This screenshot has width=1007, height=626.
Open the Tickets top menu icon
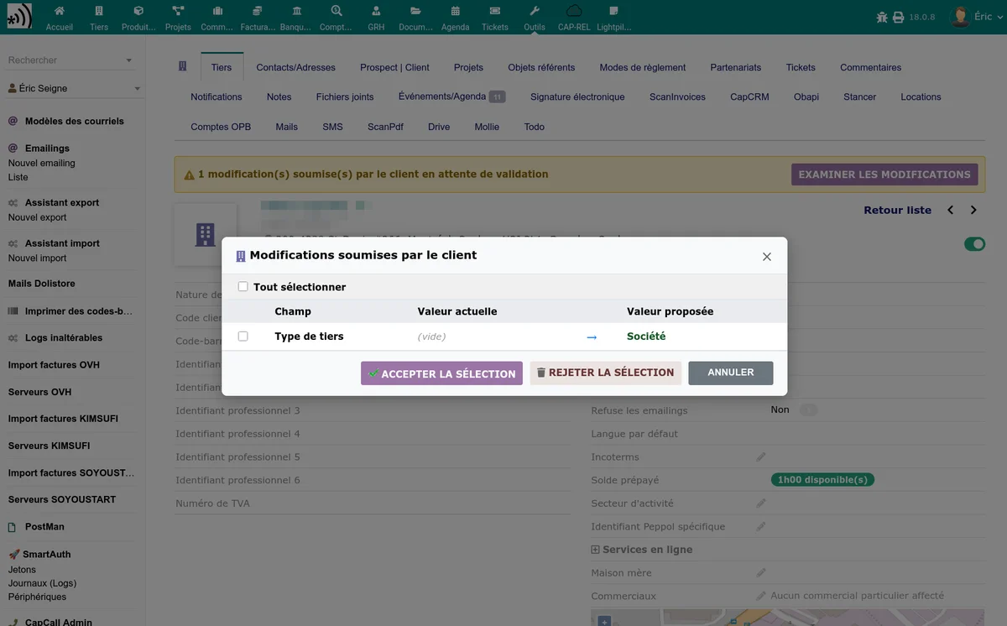495,11
